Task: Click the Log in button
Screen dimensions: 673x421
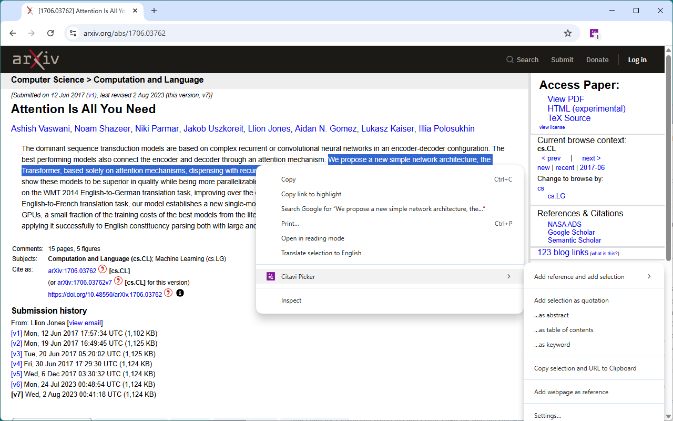Action: (637, 59)
